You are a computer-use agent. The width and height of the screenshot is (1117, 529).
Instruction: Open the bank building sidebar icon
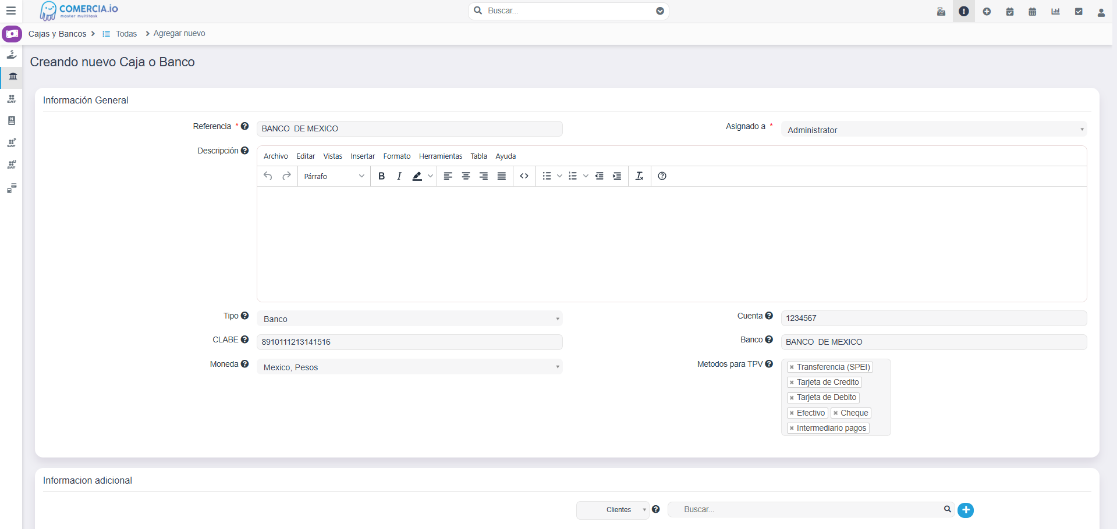12,76
